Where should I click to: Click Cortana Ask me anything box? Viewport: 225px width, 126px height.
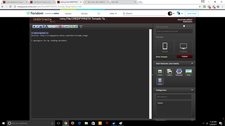coord(31,123)
